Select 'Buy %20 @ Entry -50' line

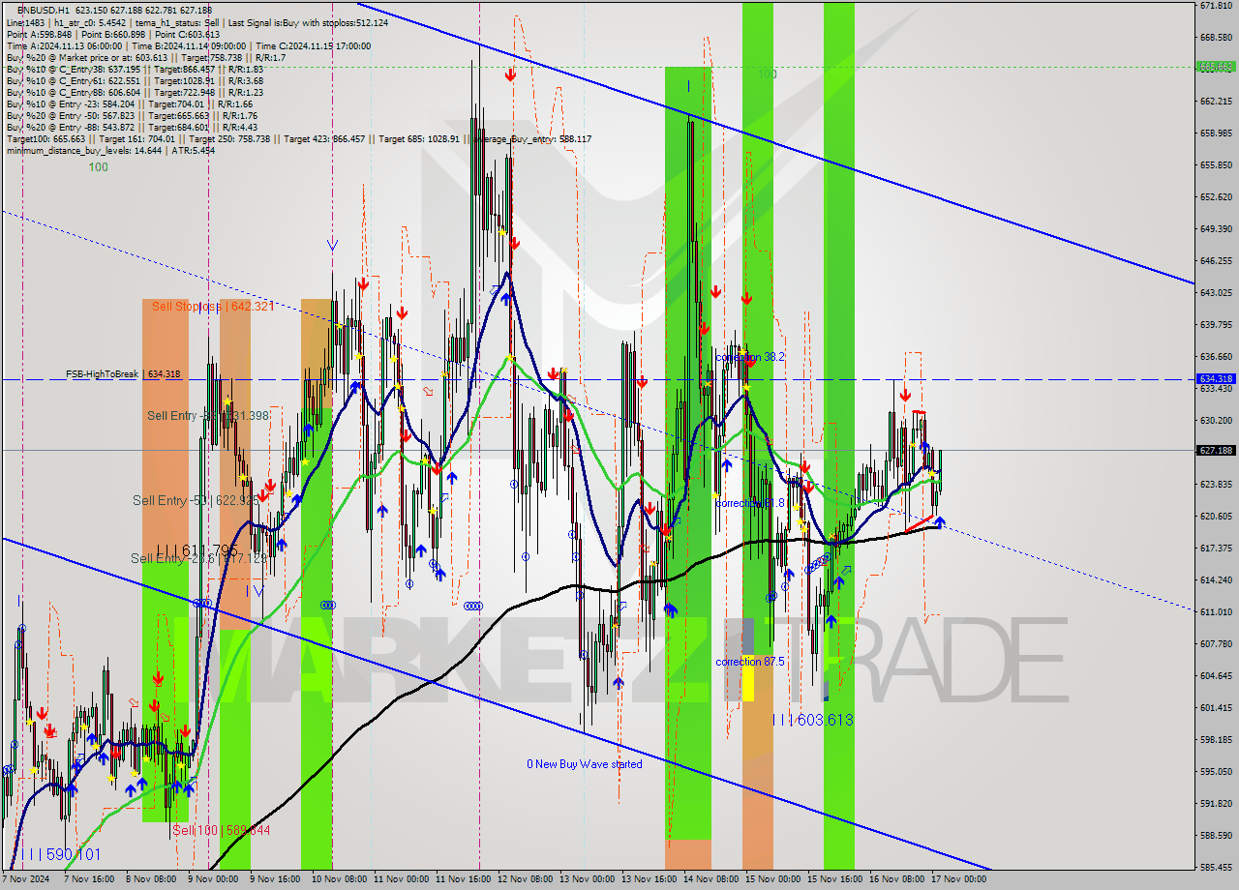(132, 115)
